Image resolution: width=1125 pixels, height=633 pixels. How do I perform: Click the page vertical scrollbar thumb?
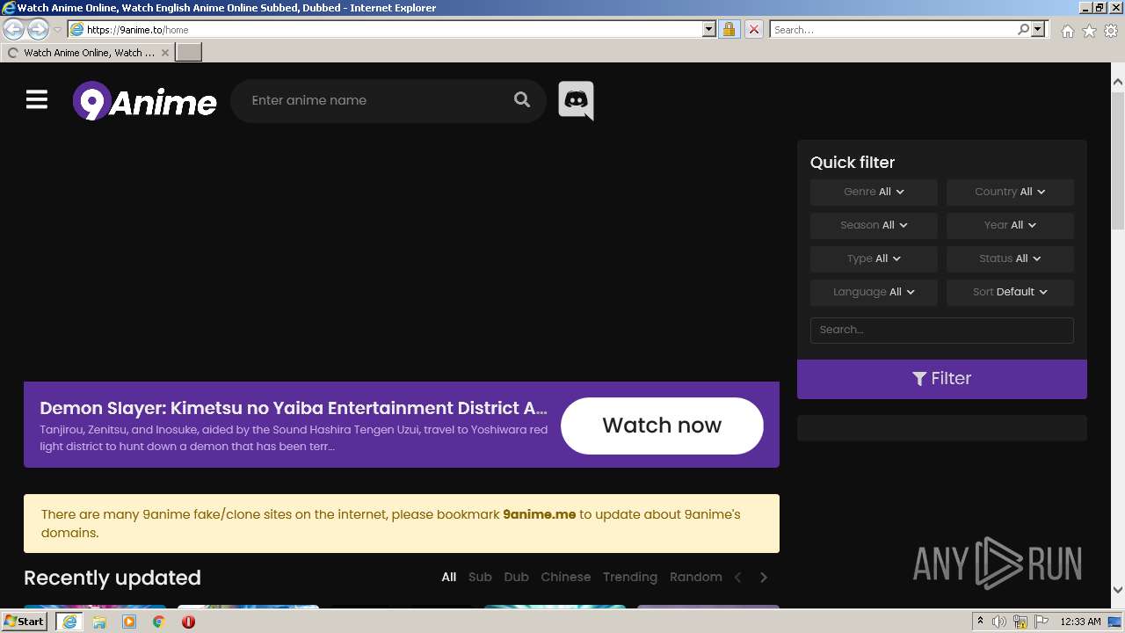[1118, 160]
